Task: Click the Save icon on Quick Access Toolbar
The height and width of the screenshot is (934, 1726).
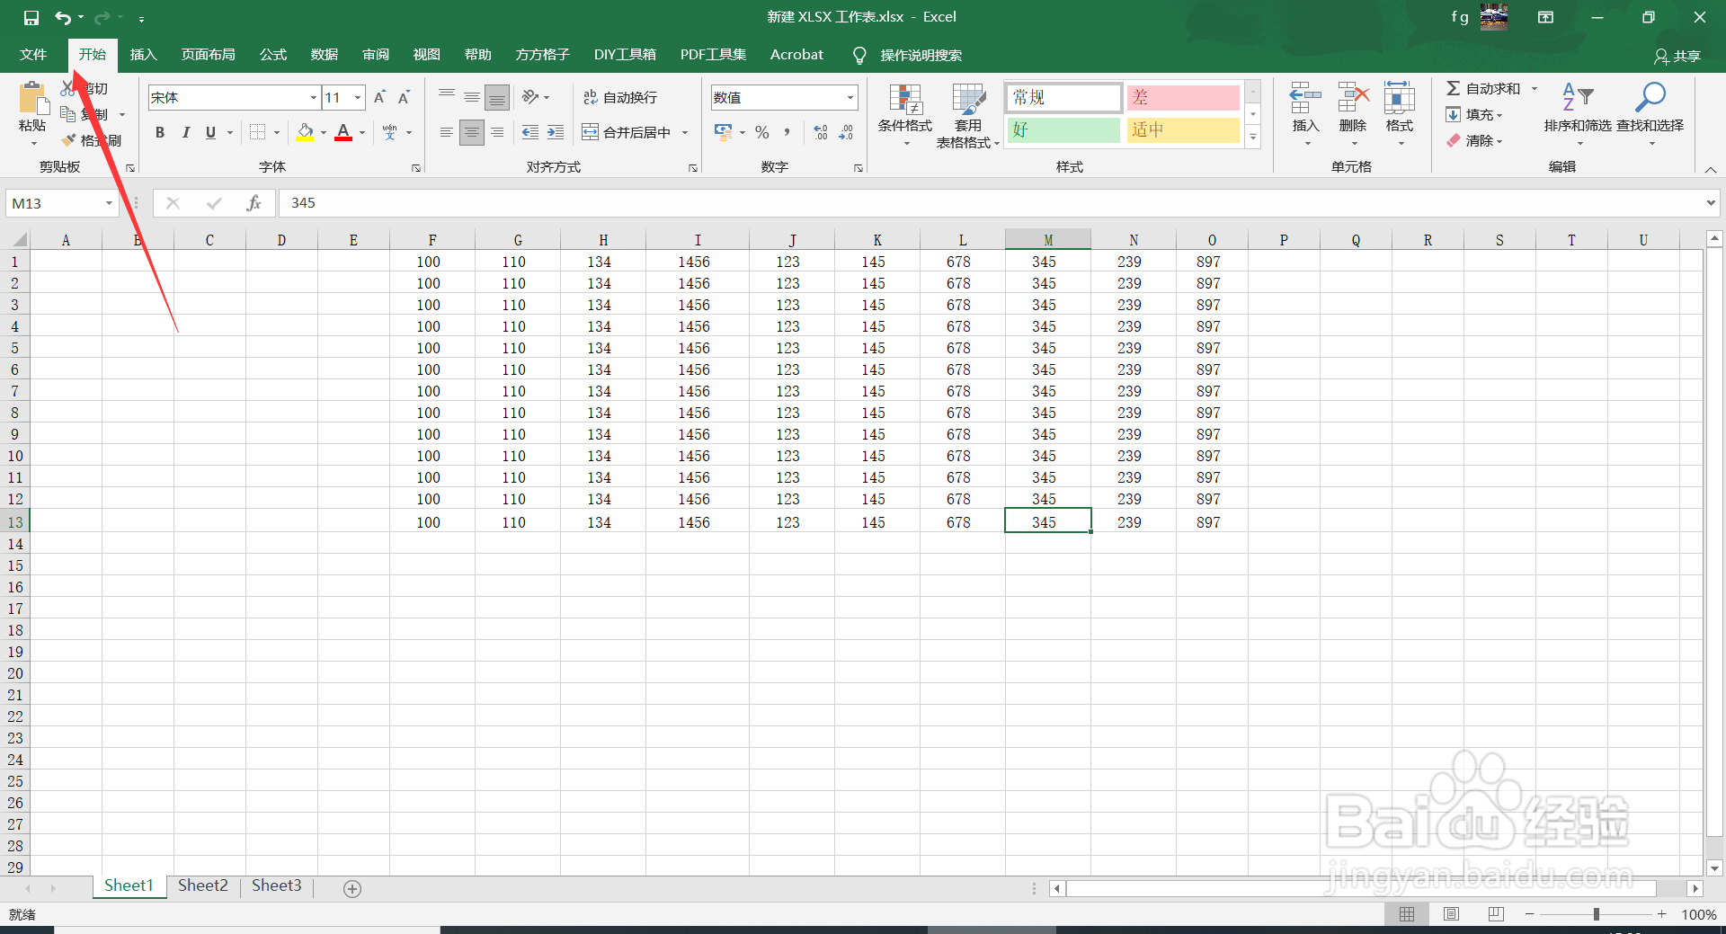Action: 30,16
